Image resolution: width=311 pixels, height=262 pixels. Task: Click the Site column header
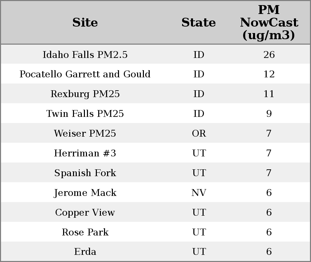pyautogui.click(x=85, y=22)
